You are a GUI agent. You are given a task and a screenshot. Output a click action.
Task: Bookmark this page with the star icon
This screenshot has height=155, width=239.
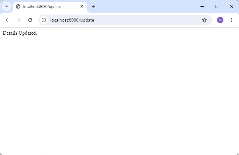tap(204, 20)
